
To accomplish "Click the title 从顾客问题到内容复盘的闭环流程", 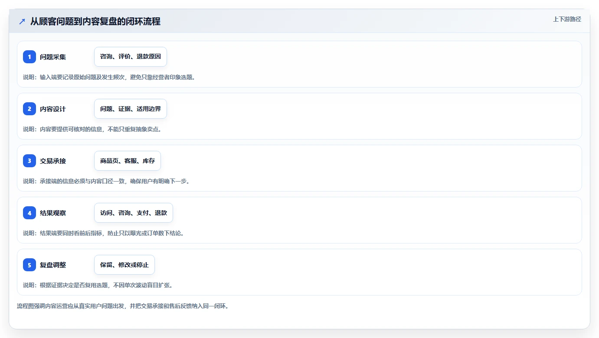I will point(95,22).
